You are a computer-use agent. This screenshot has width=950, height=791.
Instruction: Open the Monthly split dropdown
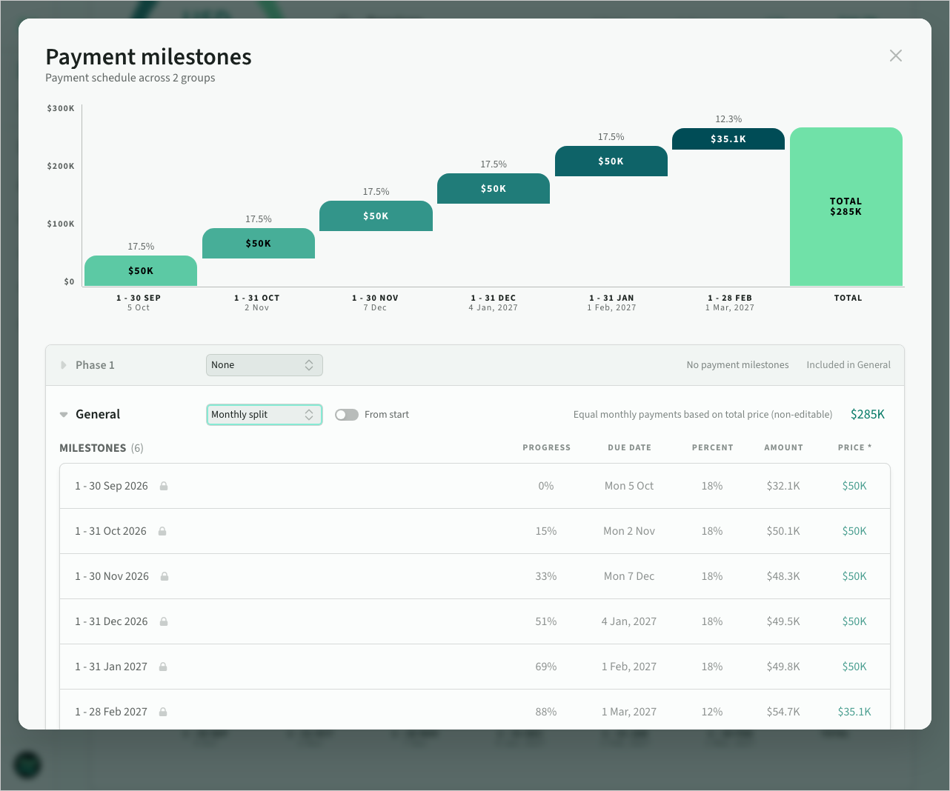tap(264, 415)
